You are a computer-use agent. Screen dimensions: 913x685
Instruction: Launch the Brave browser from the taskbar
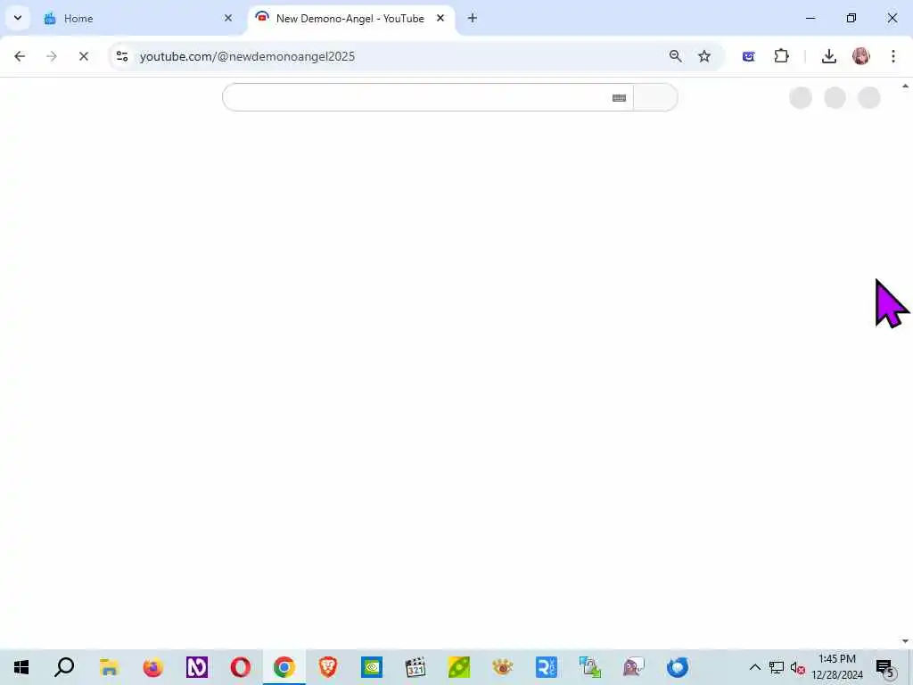[328, 667]
